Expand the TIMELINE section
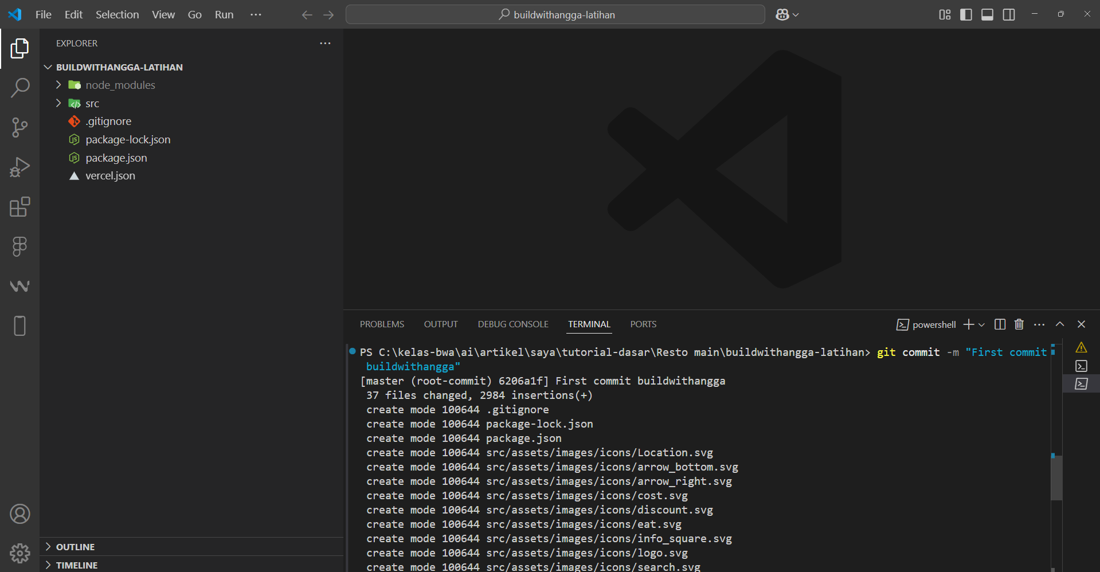 191,565
